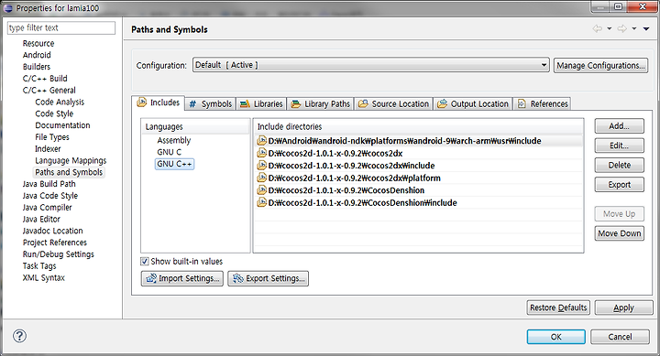Select GNU C++ in Languages list

(175, 164)
